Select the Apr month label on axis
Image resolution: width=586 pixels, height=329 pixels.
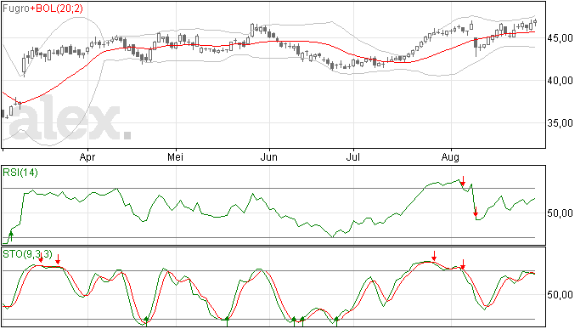pyautogui.click(x=87, y=157)
